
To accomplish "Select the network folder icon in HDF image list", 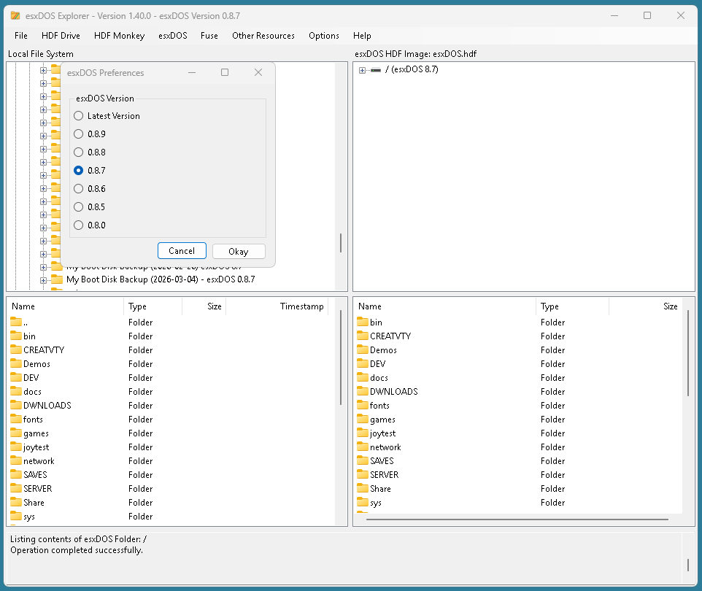I will [363, 447].
